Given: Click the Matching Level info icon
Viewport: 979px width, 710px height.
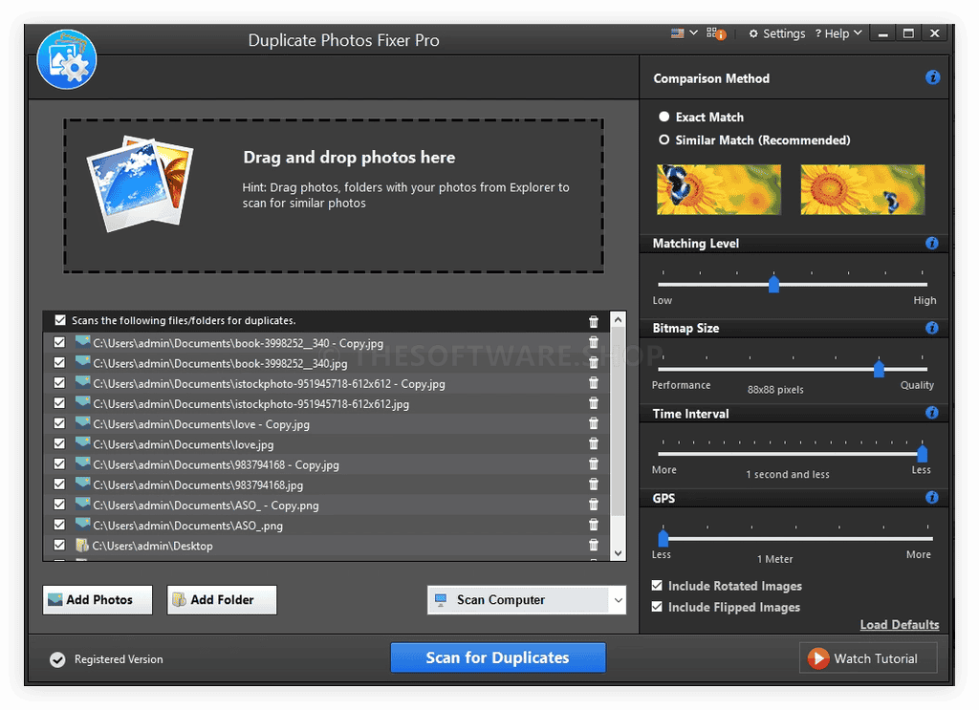Looking at the screenshot, I should pyautogui.click(x=931, y=243).
